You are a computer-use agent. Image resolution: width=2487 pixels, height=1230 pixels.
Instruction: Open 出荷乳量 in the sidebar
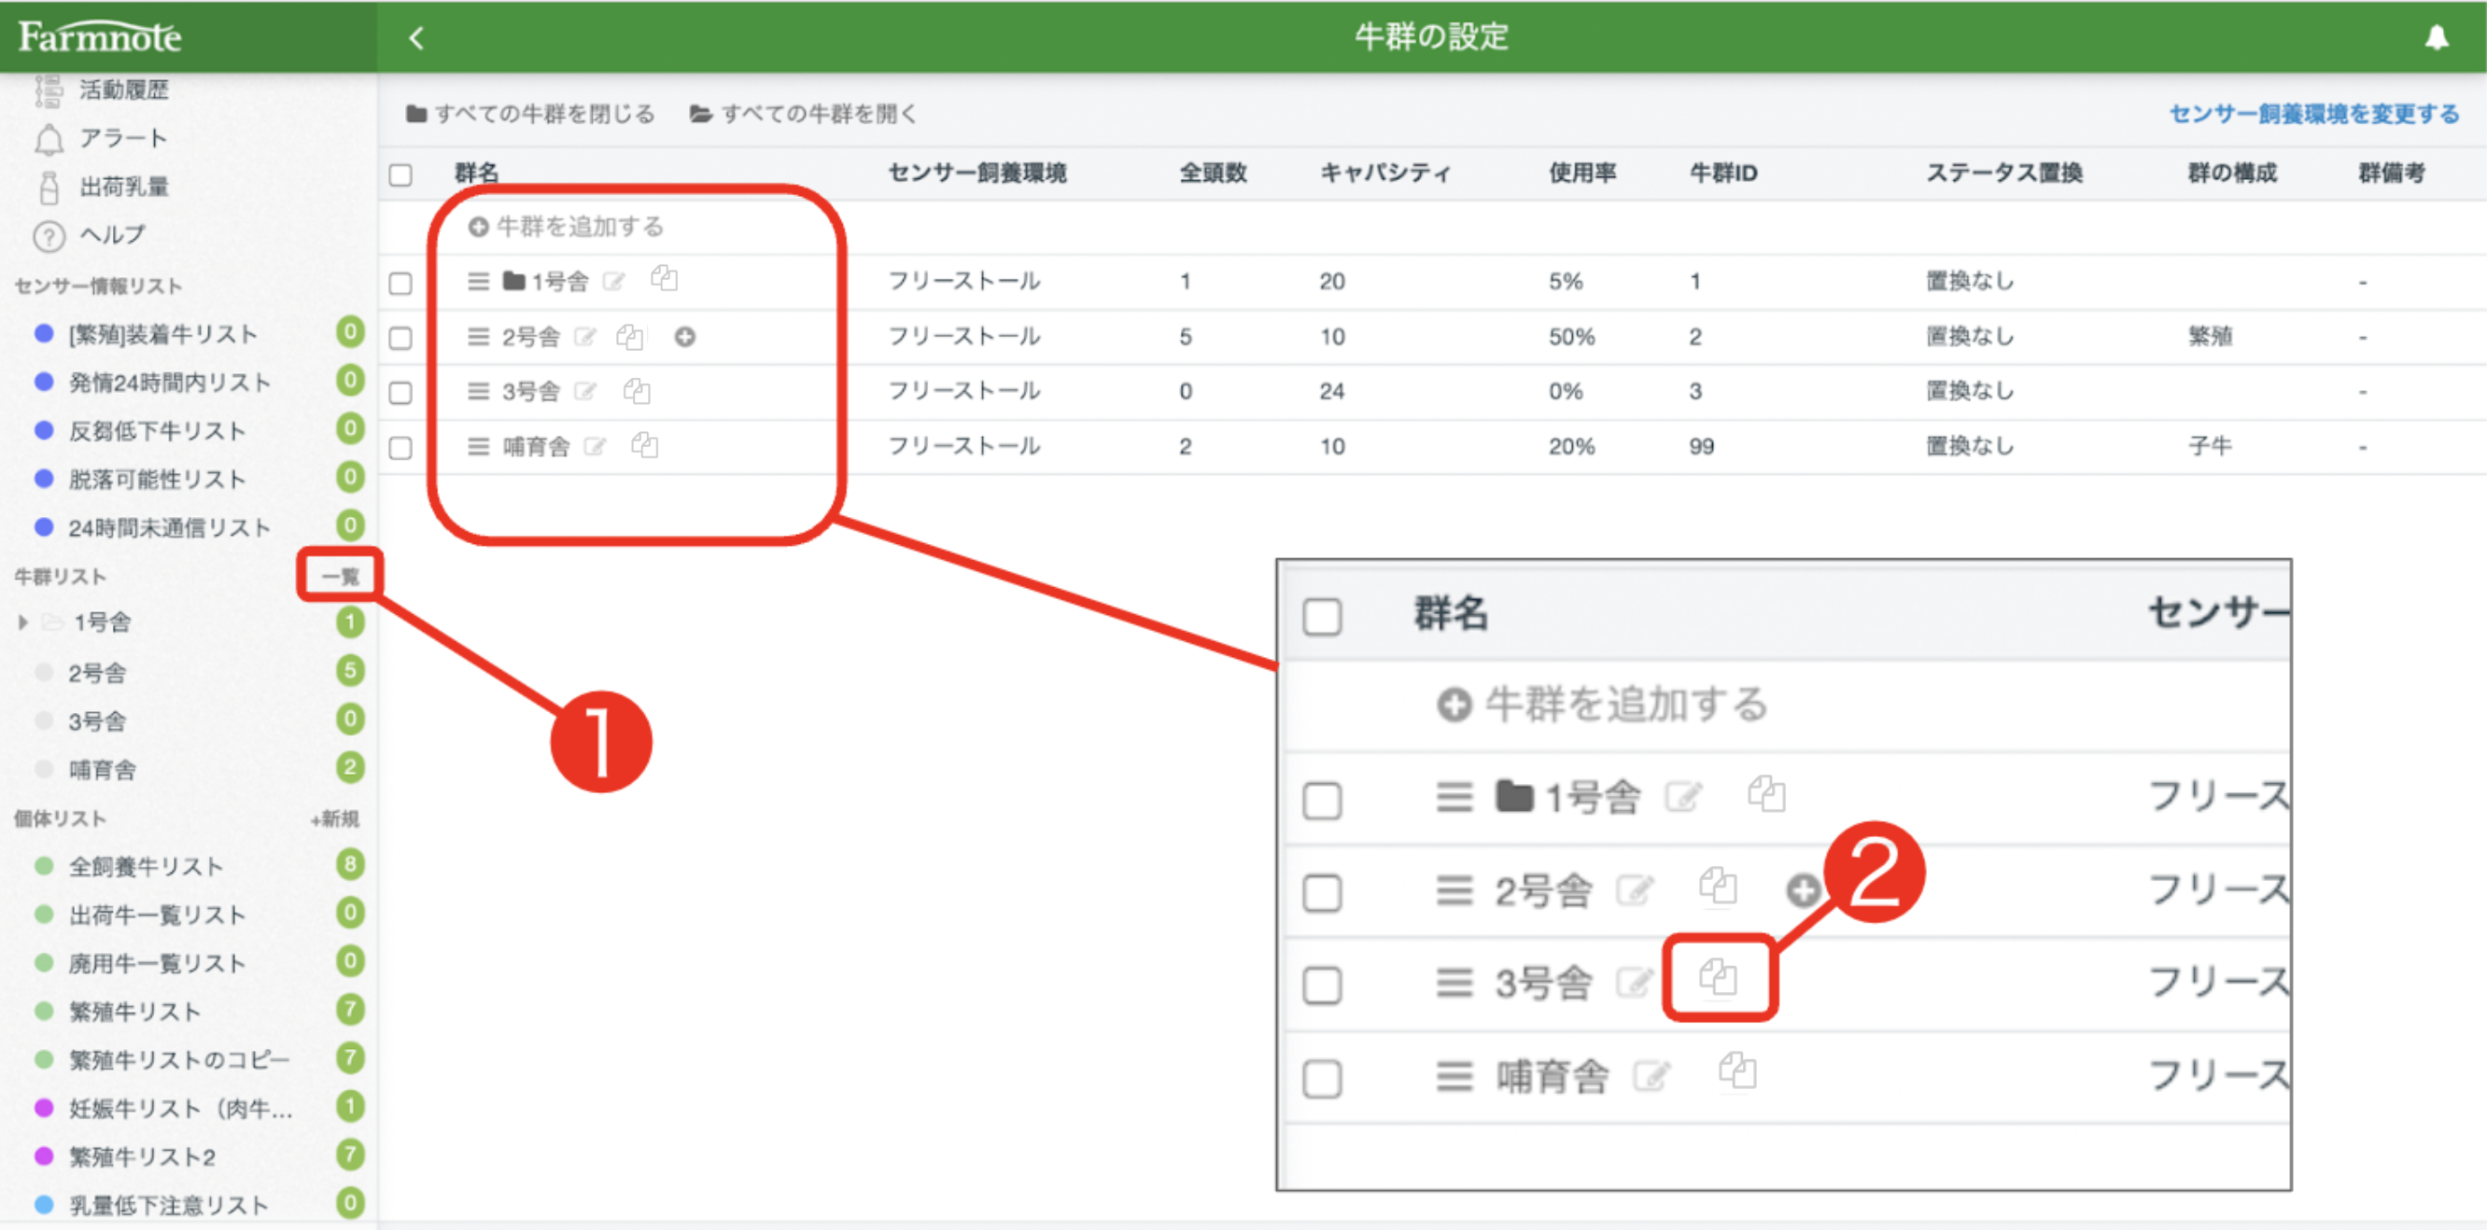(x=123, y=187)
